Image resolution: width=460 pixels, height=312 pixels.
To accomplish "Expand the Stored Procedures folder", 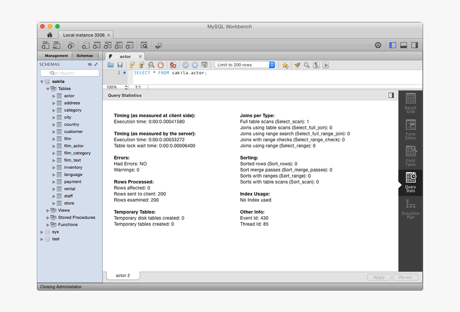I will [x=48, y=217].
